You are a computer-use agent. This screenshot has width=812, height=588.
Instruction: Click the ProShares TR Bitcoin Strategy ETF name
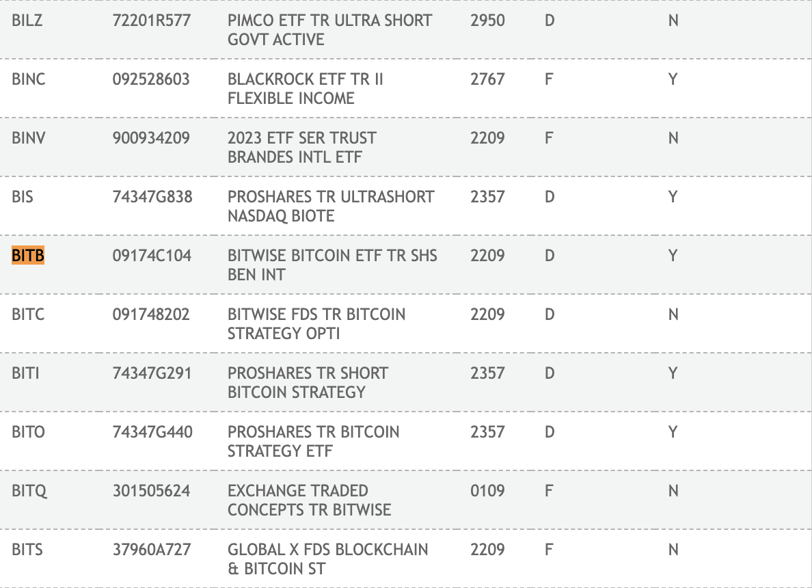(x=313, y=442)
